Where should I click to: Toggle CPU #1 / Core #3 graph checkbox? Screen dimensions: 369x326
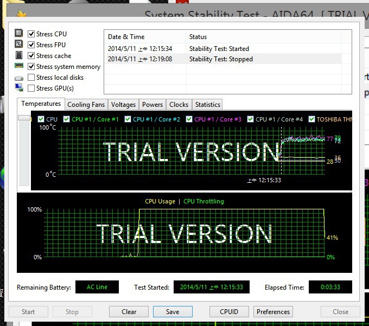(x=189, y=119)
